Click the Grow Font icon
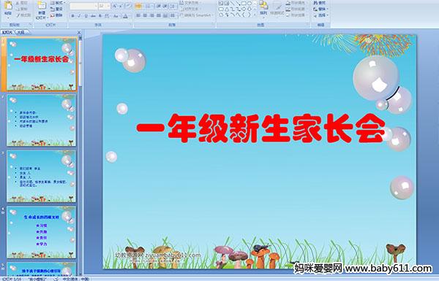The height and width of the screenshot is (281, 439). tap(115, 6)
